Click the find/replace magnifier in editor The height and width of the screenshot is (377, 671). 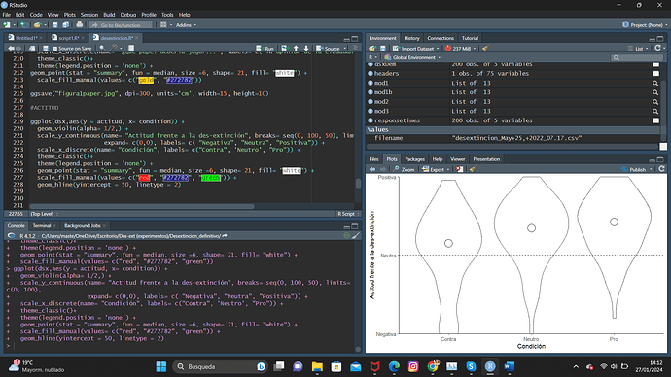pos(102,49)
